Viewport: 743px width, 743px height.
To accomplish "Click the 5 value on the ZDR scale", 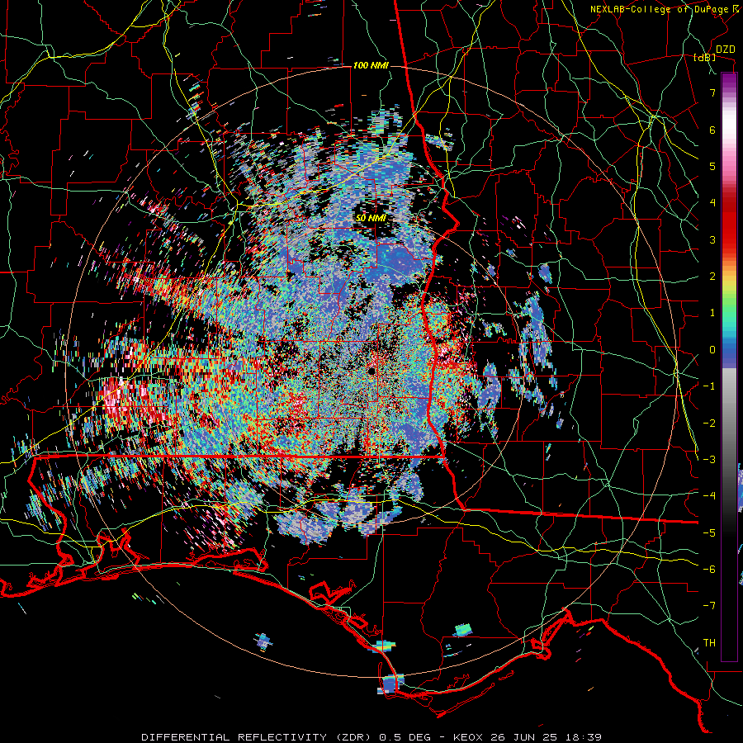I will (712, 166).
